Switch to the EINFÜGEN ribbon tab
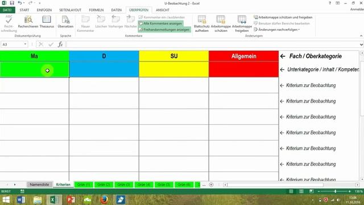Screen dimensions: 364x205 tap(44, 10)
